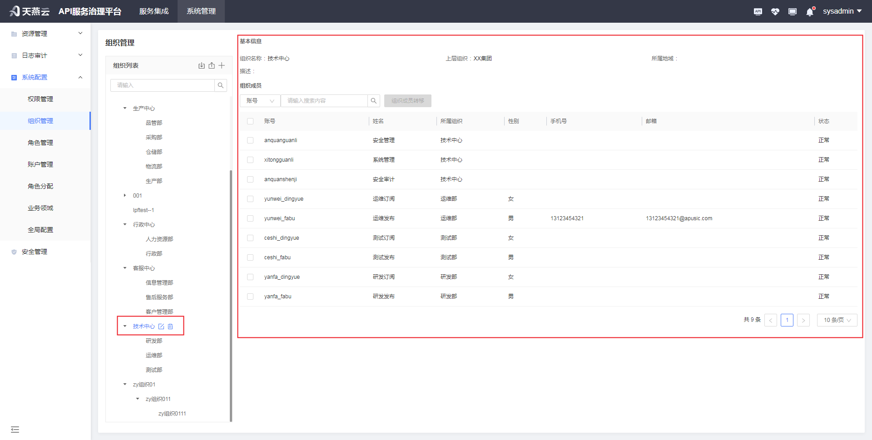Screen dimensions: 872x440
Task: Open the 10 条/页 page size dropdown
Action: (837, 320)
